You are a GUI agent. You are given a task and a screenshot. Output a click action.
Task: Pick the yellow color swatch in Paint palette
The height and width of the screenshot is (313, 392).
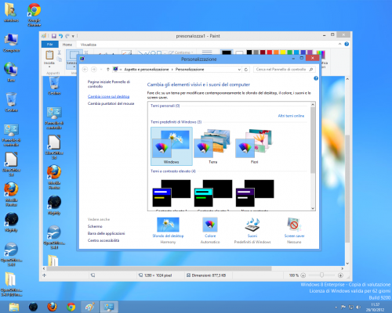[283, 52]
